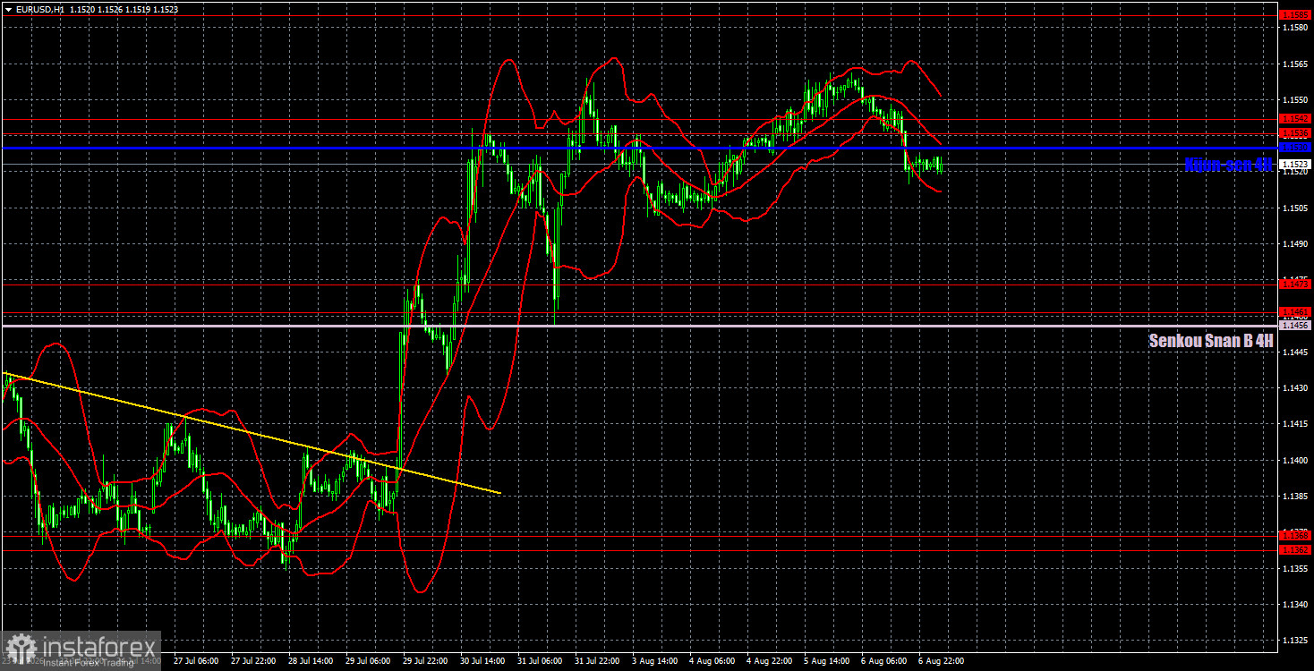The height and width of the screenshot is (671, 1314).
Task: Click the 1.1340 price scale label
Action: pyautogui.click(x=1295, y=604)
